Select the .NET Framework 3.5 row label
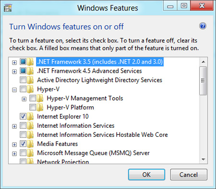Screen dimensions: 216x189 [100, 62]
